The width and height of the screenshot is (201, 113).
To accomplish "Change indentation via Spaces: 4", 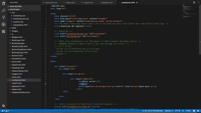I will click(x=169, y=111).
